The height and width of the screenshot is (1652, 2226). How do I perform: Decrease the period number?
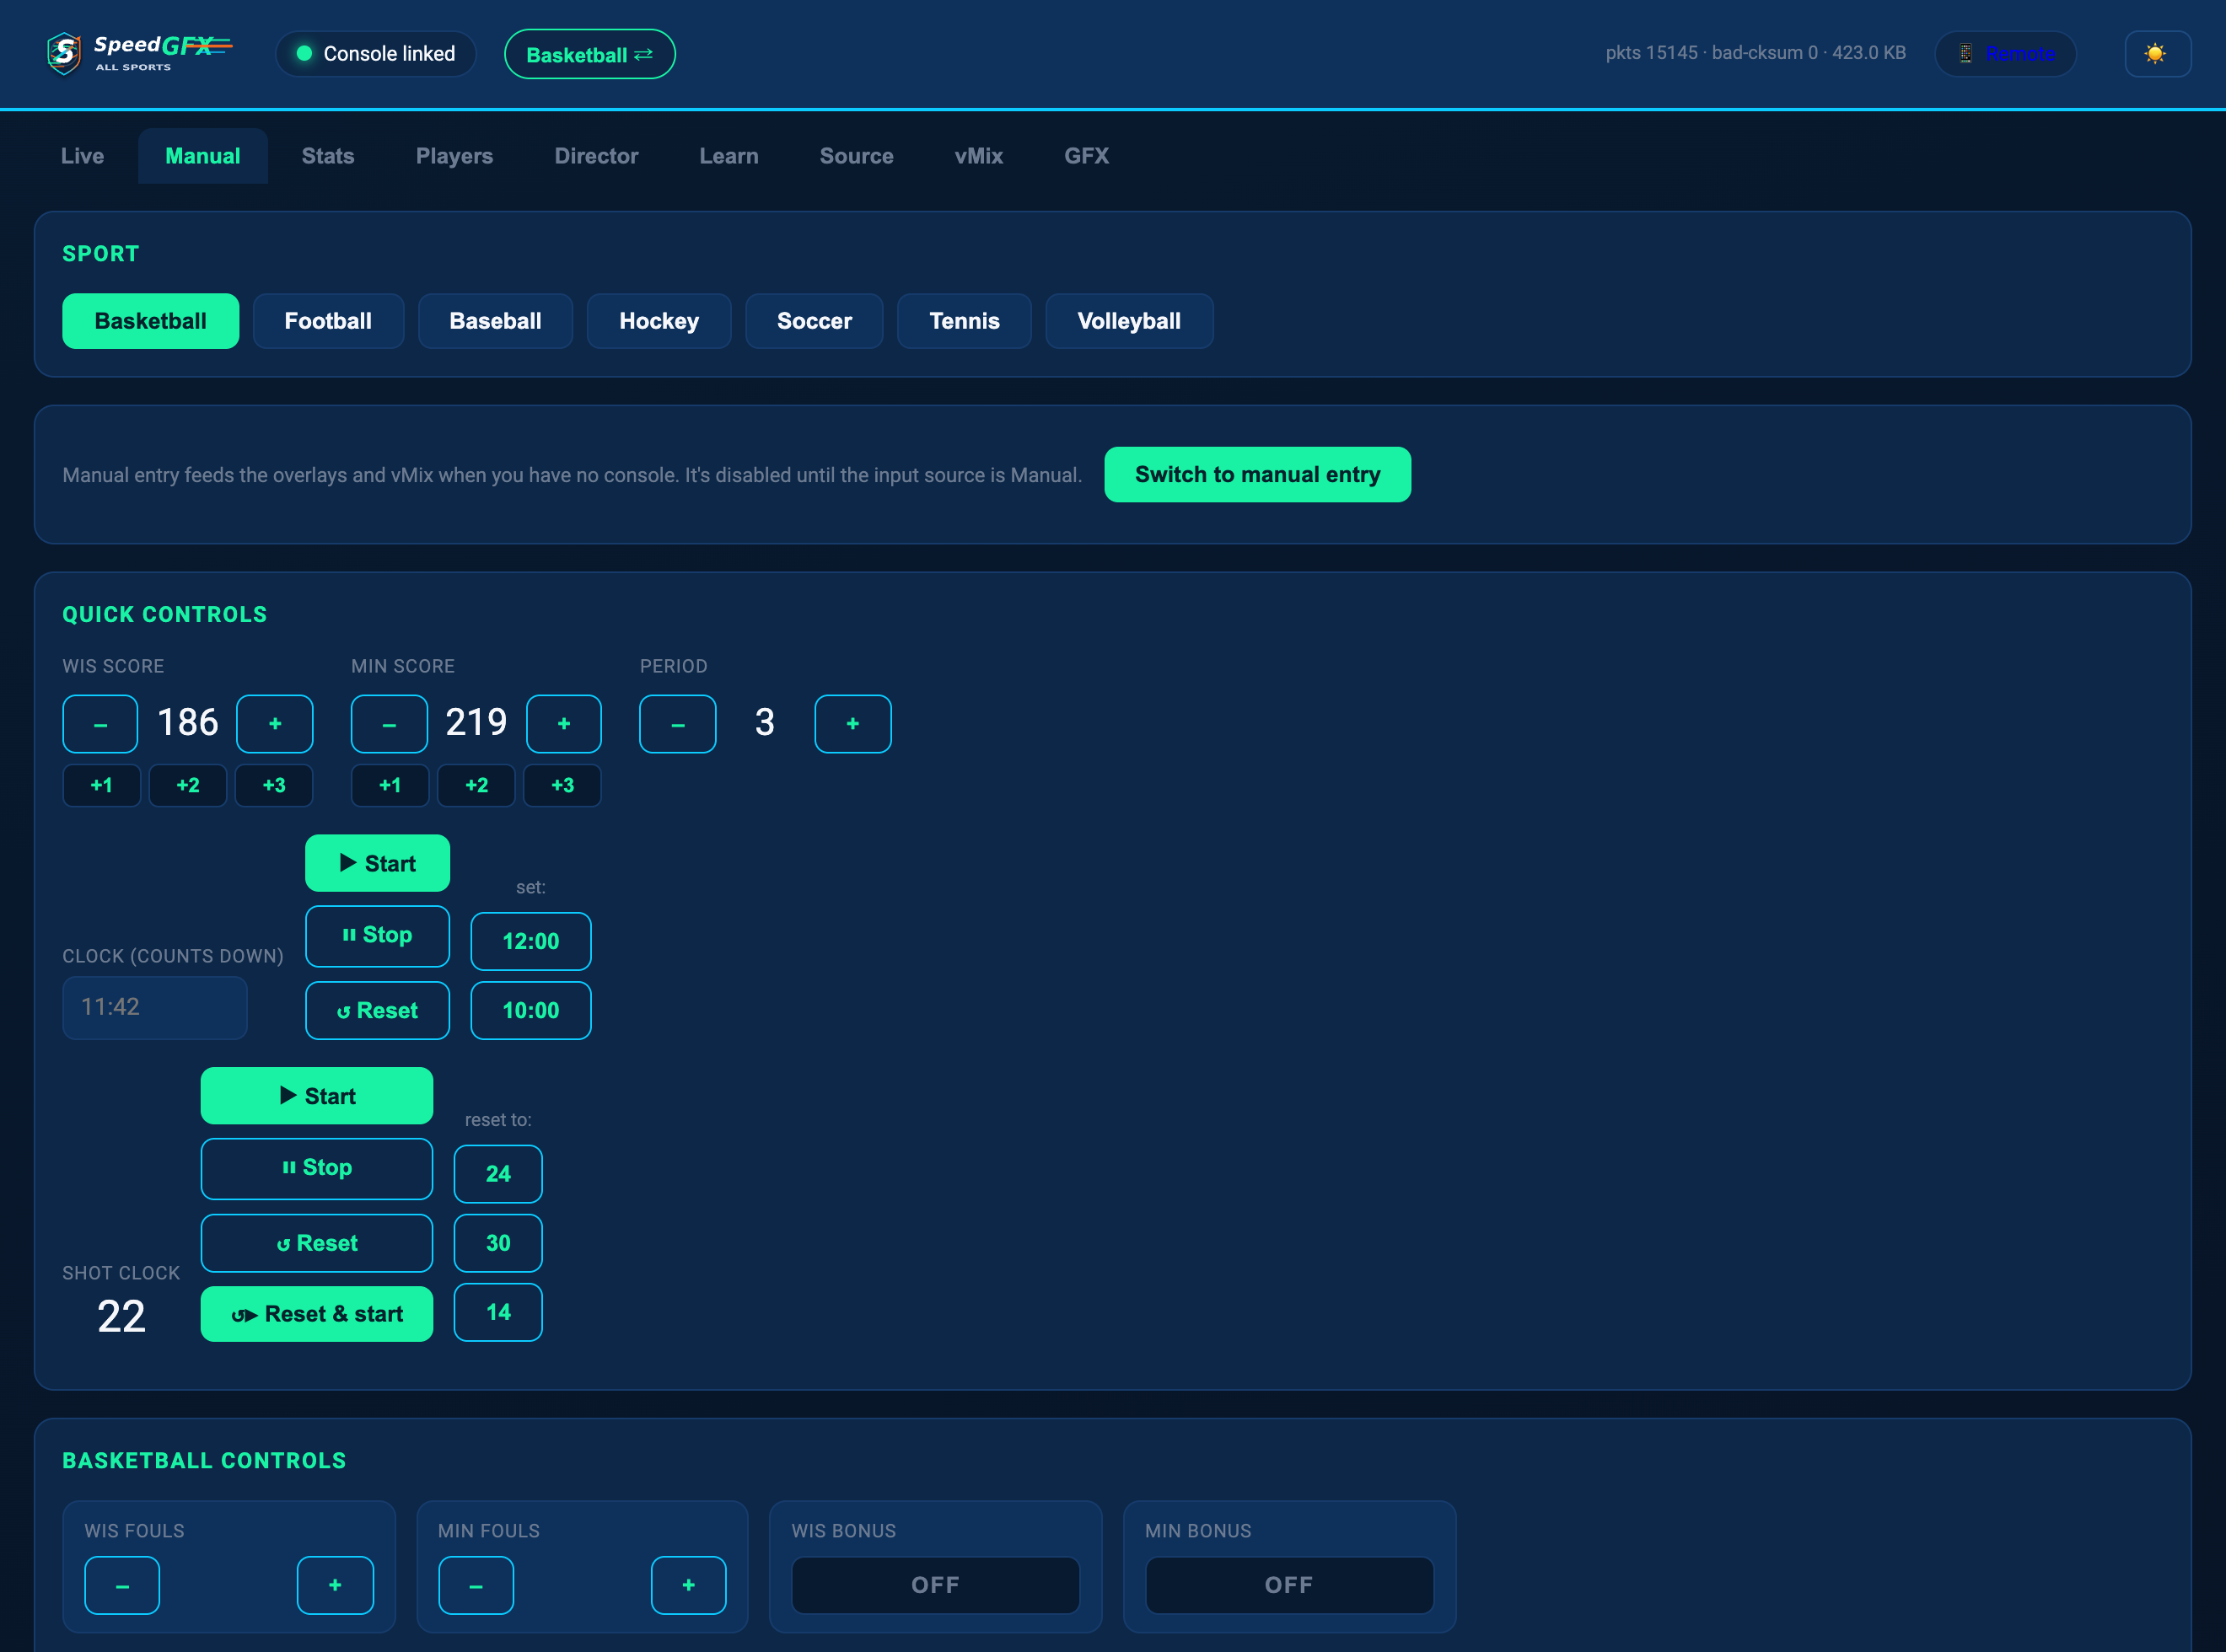[x=678, y=724]
